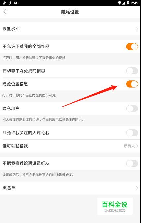
Task: Open the 黑名单 list entry
Action: tap(70, 188)
